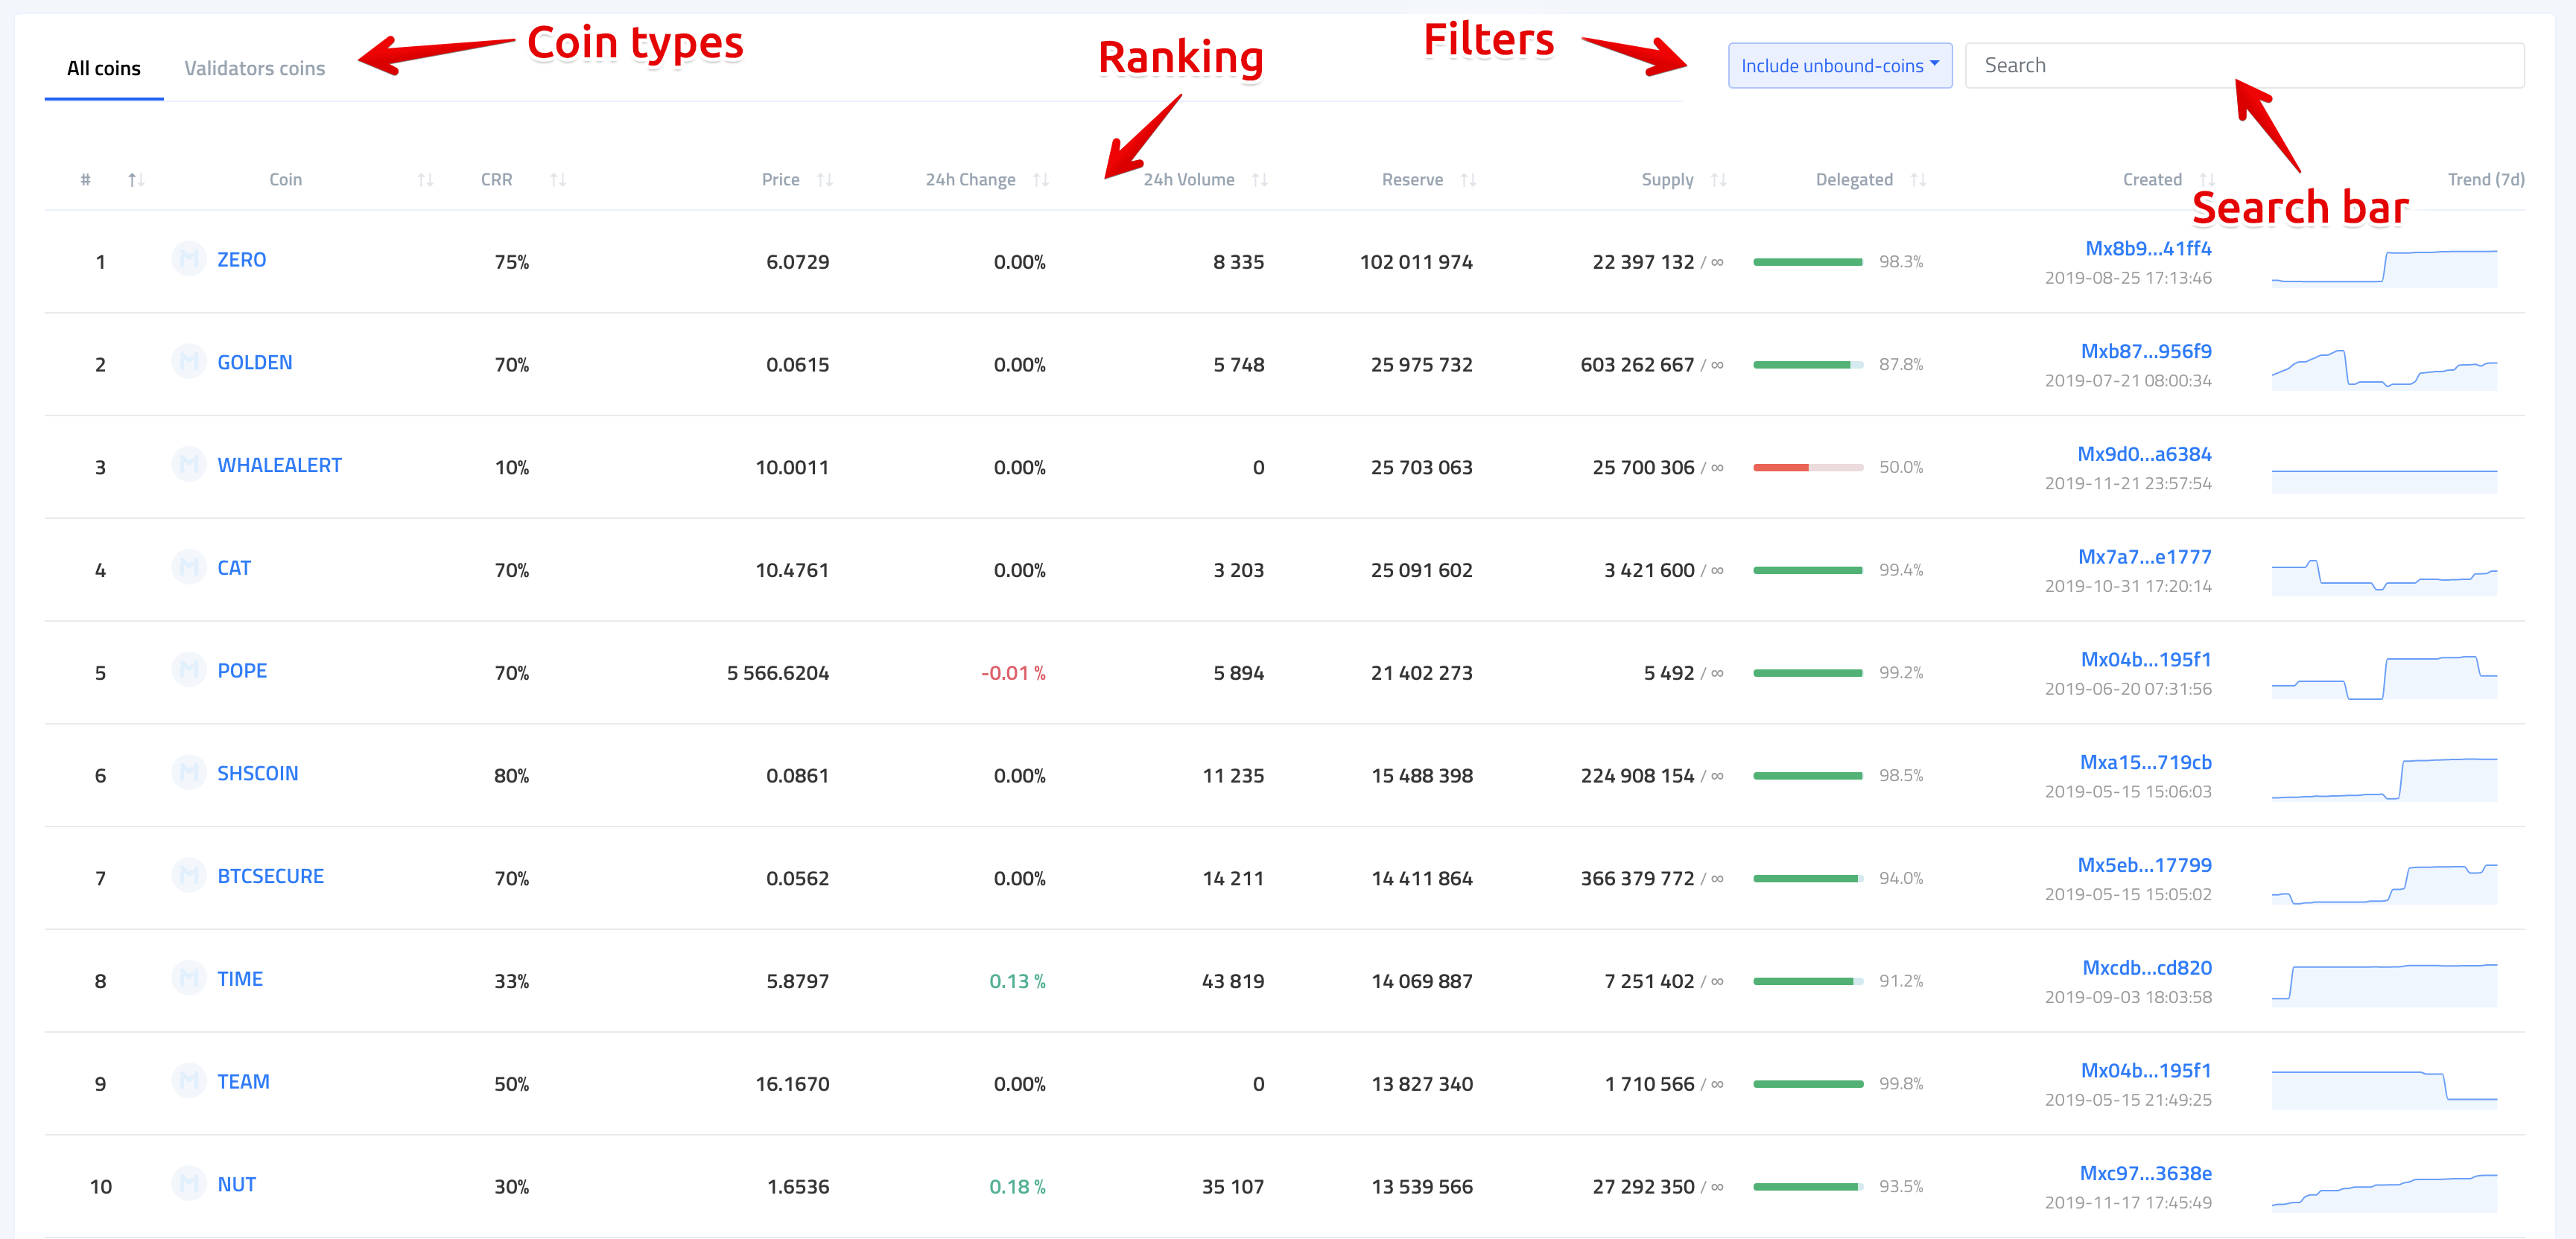
Task: Sort by 24h Change column arrows
Action: [1040, 180]
